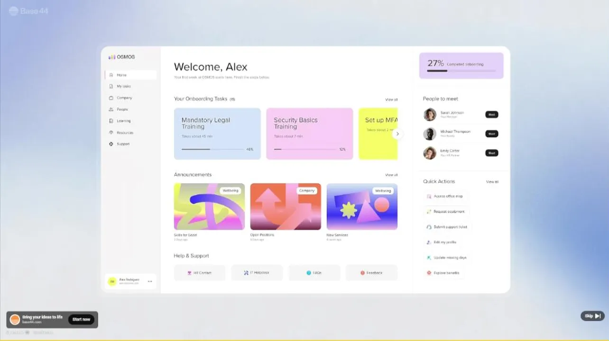The height and width of the screenshot is (341, 609).
Task: Click Request equipment quick action
Action: tap(446, 212)
